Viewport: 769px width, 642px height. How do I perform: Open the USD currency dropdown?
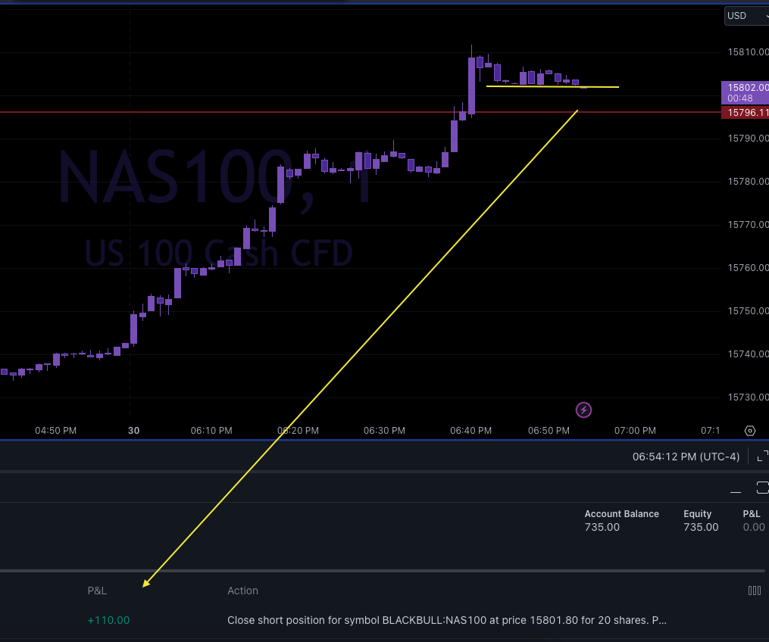click(x=746, y=16)
